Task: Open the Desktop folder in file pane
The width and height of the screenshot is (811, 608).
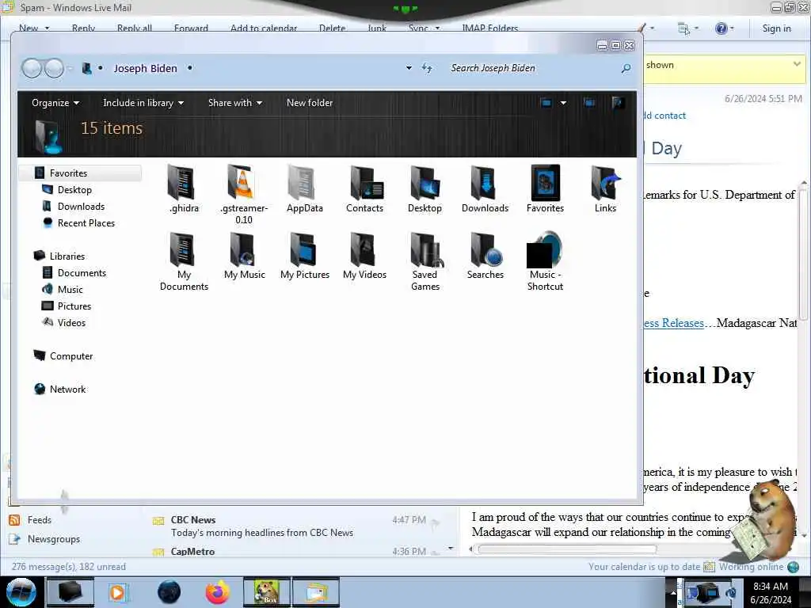Action: tap(425, 188)
